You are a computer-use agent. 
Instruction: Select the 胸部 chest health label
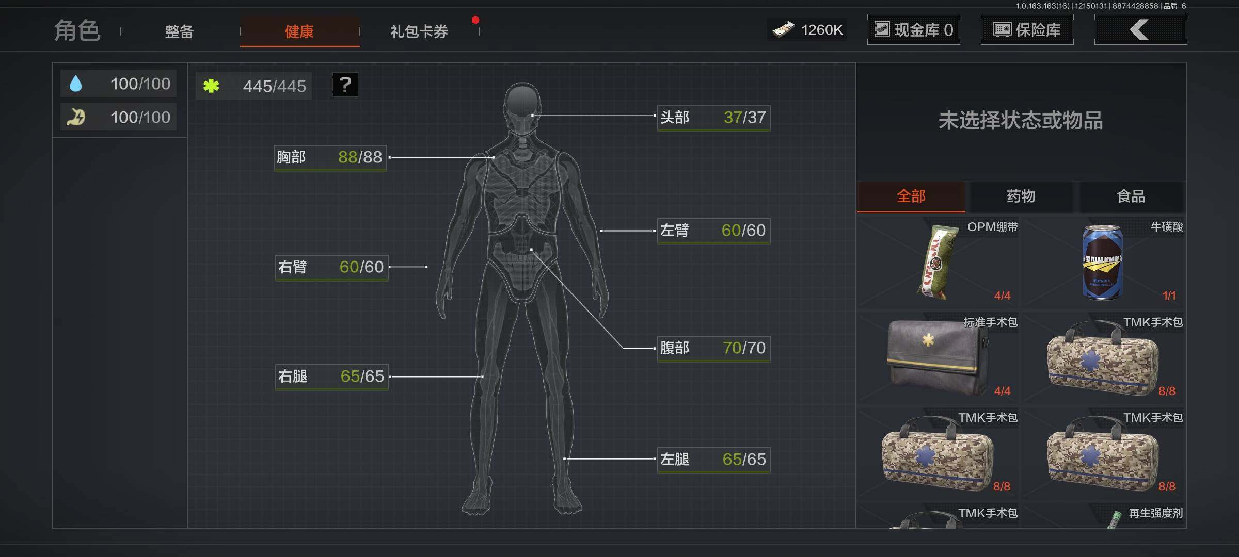click(330, 157)
